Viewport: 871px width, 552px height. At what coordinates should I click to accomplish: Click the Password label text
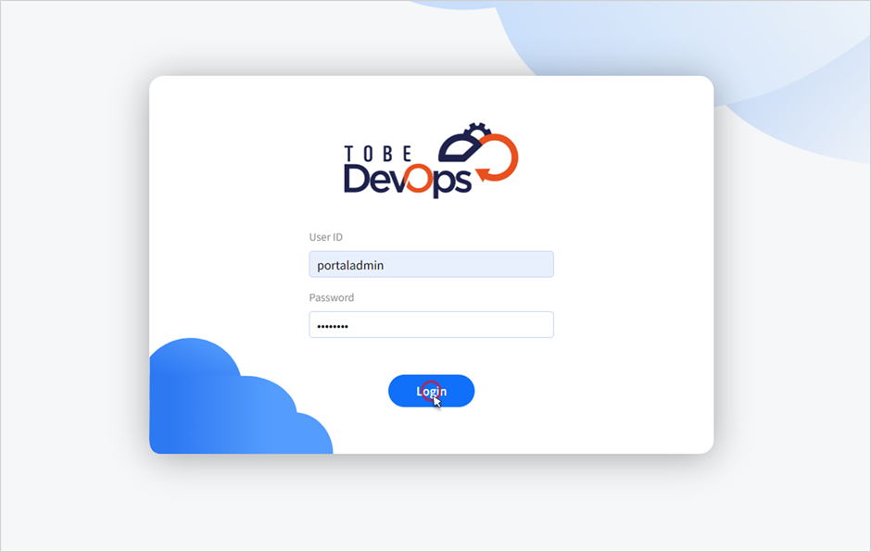coord(331,297)
